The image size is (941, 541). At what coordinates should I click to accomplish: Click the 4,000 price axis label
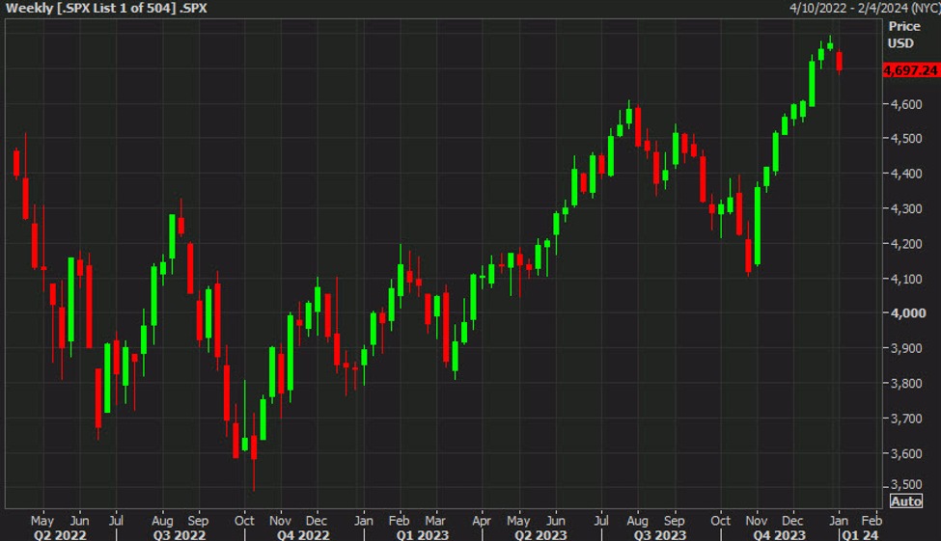coord(904,313)
